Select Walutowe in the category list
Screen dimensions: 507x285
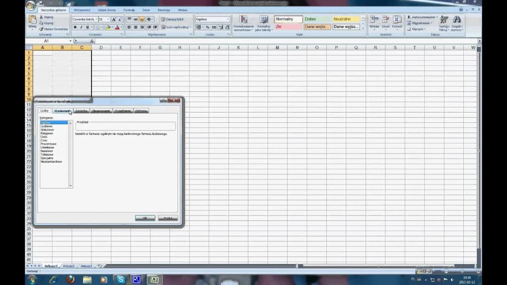(47, 129)
